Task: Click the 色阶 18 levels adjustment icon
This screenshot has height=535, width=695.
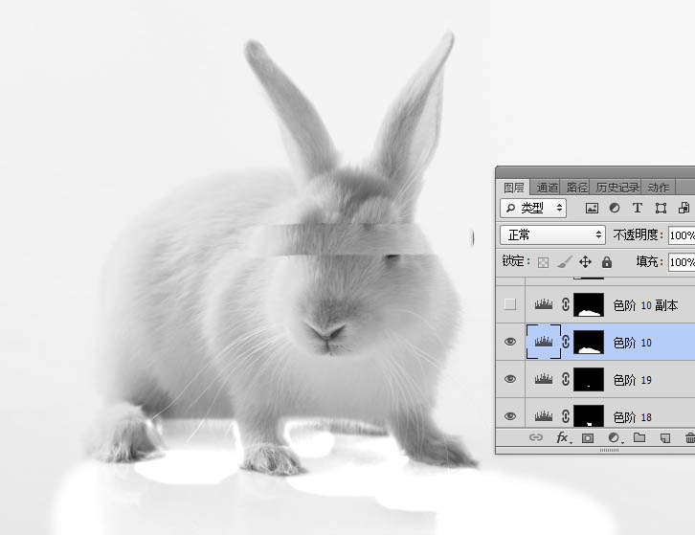Action: click(544, 416)
